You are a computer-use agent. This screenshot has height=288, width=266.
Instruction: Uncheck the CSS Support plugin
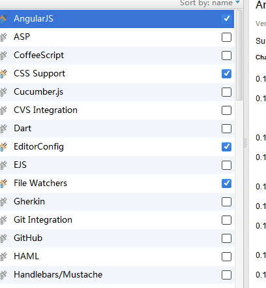(x=226, y=74)
